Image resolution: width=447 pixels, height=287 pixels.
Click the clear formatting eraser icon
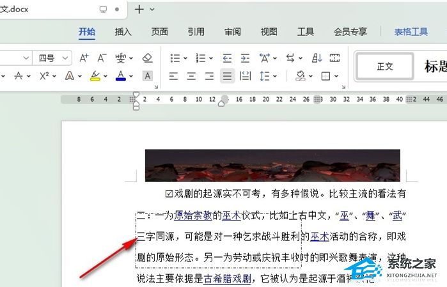pos(147,58)
